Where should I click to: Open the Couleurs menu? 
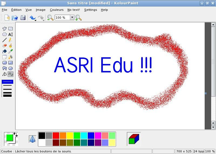click(57, 10)
